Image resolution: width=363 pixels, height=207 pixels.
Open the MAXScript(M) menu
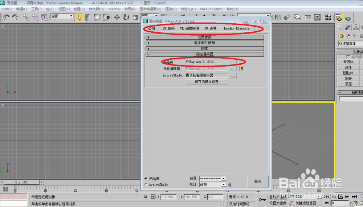[211, 9]
